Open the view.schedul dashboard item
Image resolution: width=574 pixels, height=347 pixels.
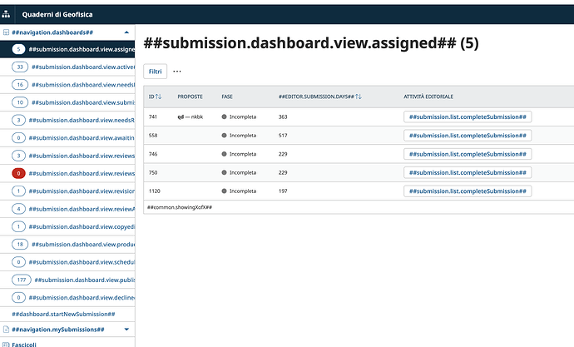click(x=67, y=262)
